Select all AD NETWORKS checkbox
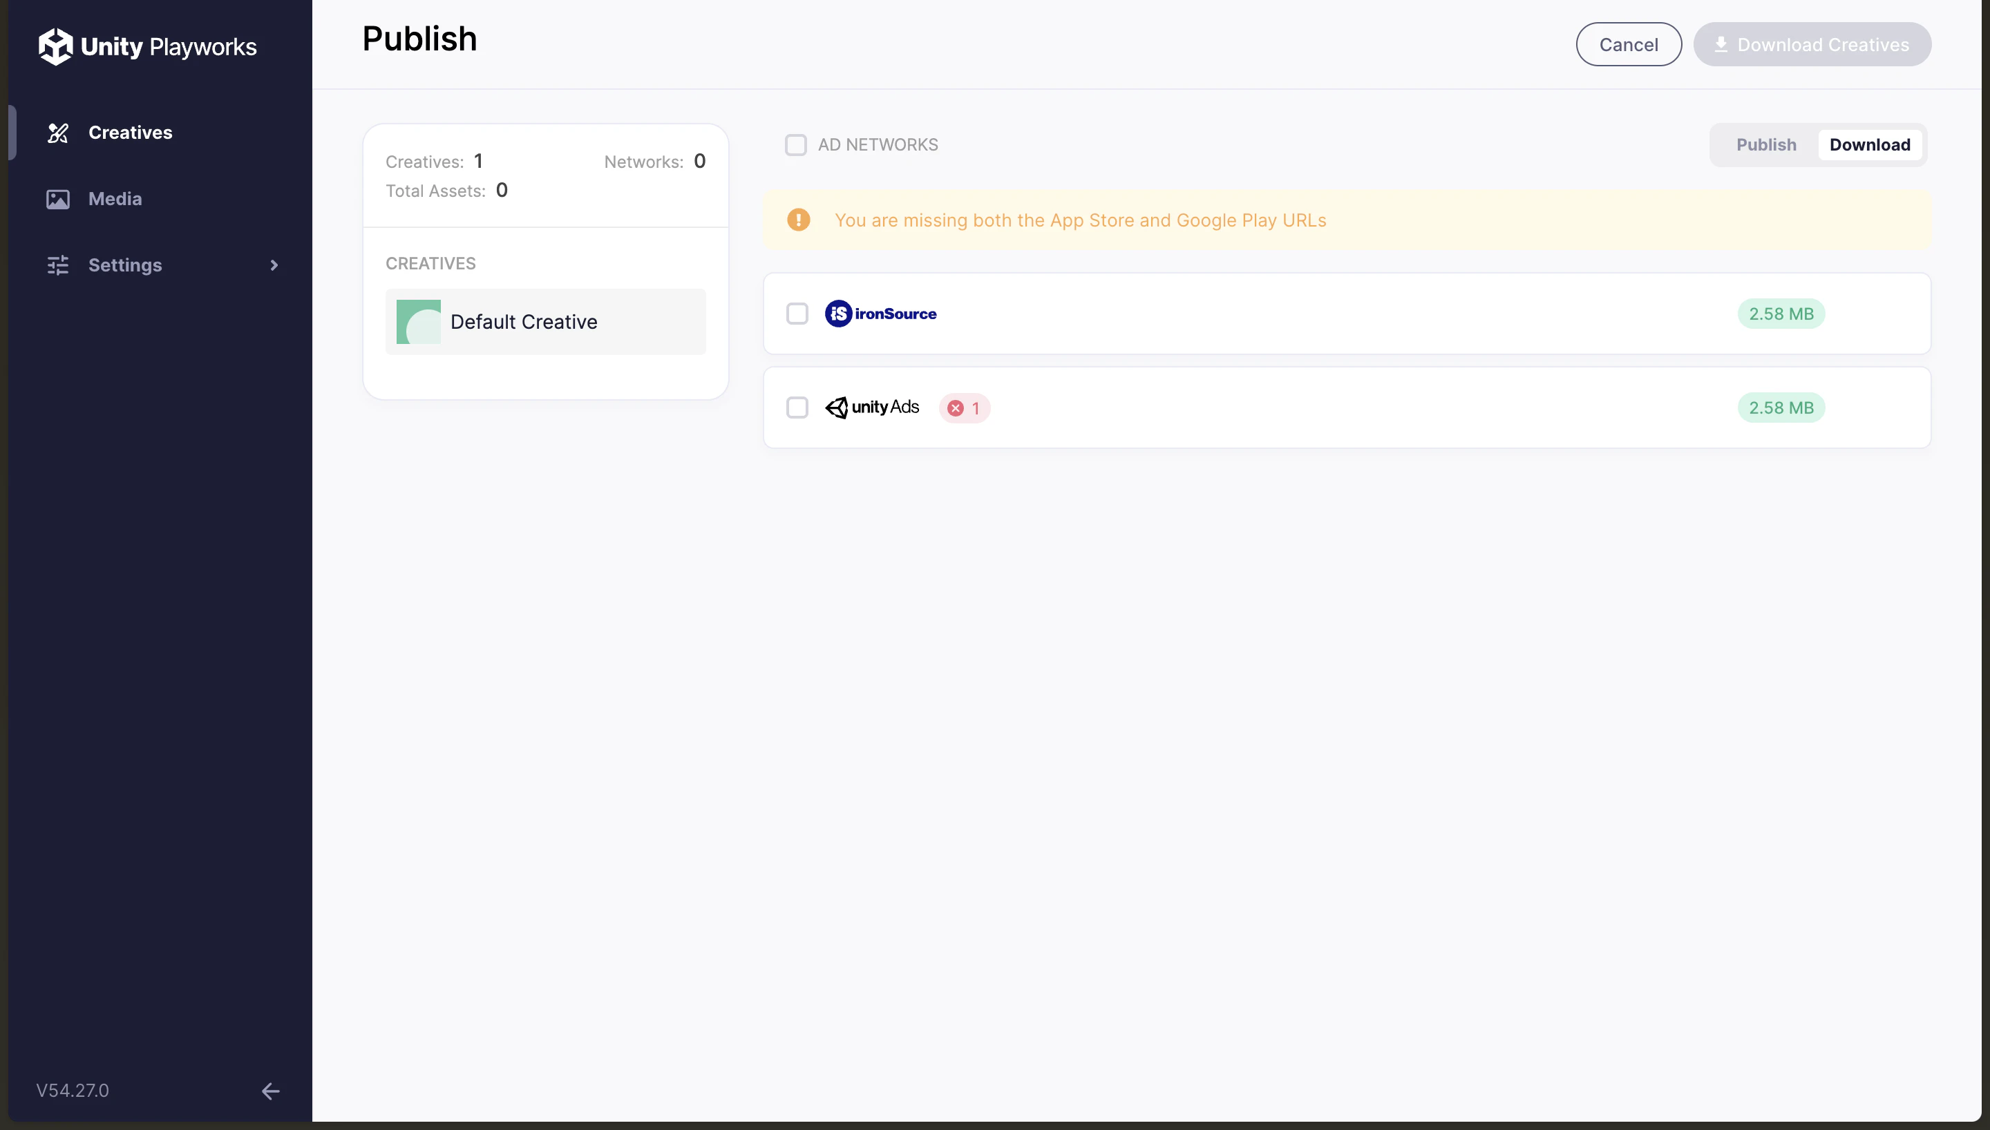This screenshot has height=1130, width=1990. [x=795, y=145]
